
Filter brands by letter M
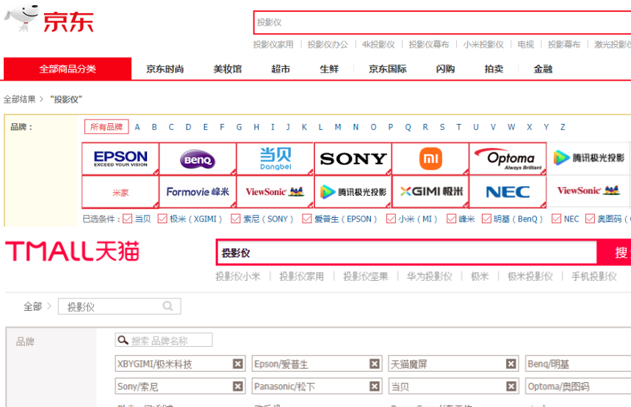click(x=338, y=127)
